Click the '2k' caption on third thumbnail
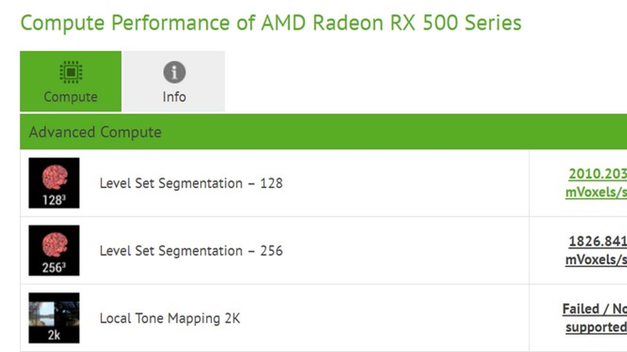Viewport: 627px width, 352px height. pyautogui.click(x=54, y=335)
